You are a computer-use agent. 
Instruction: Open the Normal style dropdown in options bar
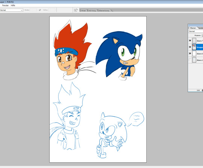click(x=11, y=10)
